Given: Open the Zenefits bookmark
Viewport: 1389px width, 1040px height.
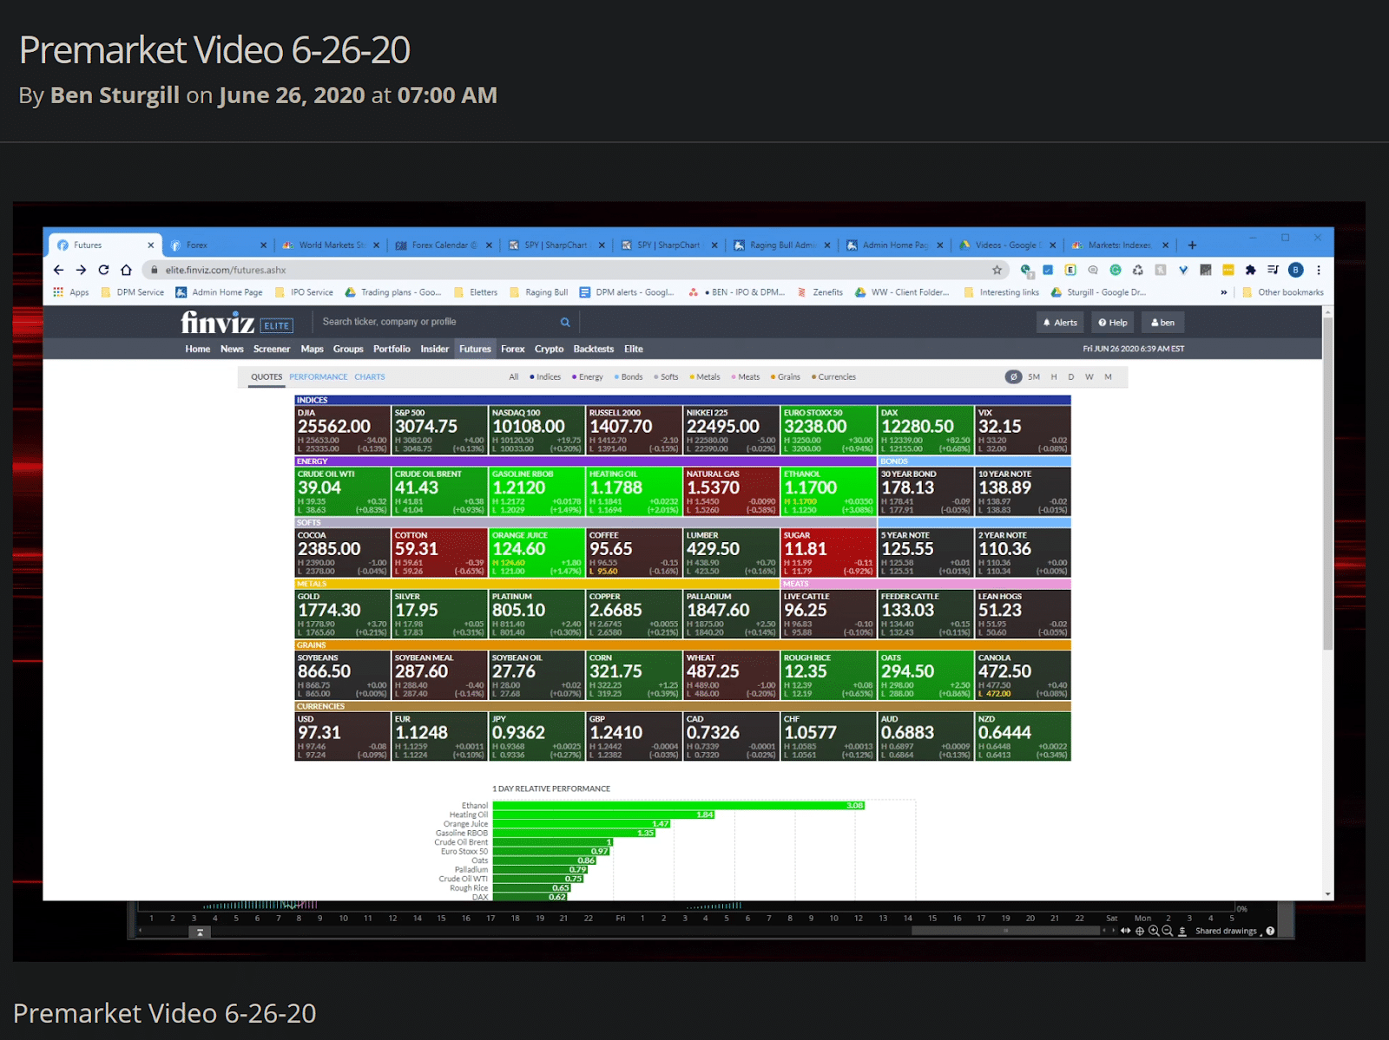Looking at the screenshot, I should (820, 292).
